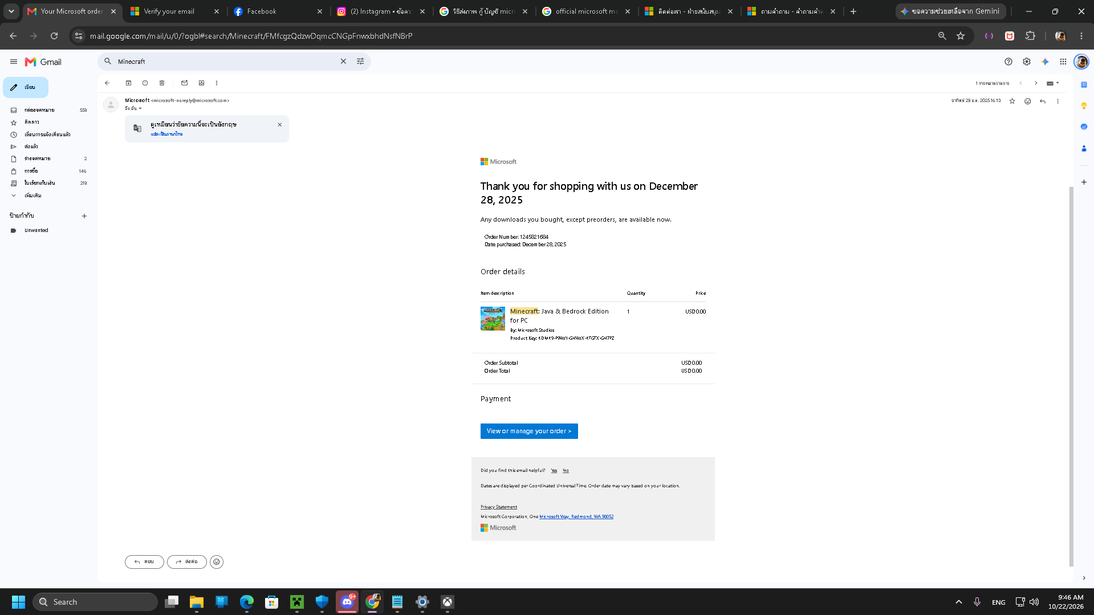Open more message options three dots
The height and width of the screenshot is (615, 1094).
pos(1058,101)
